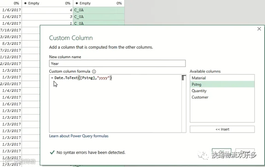Image resolution: width=265 pixels, height=167 pixels.
Task: Select Quantity in Available columns
Action: pos(222,91)
